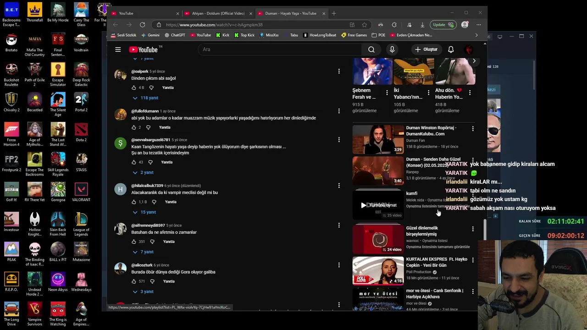Reply to @oalperk with Yanıtla
Image resolution: width=587 pixels, height=330 pixels.
(168, 88)
